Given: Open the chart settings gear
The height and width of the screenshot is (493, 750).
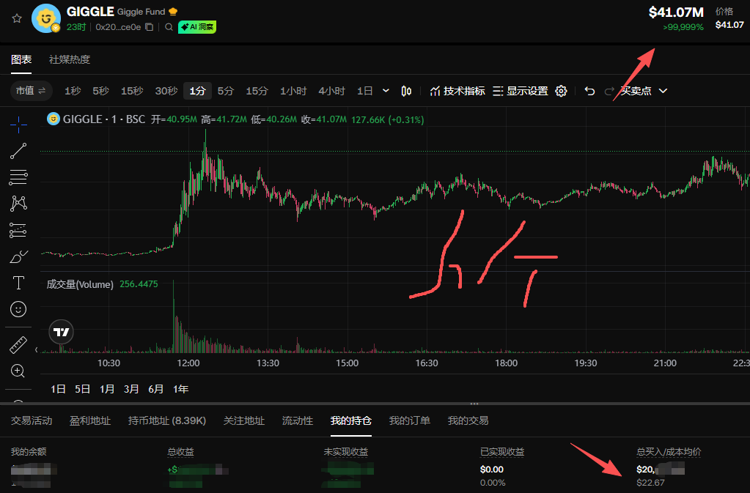Looking at the screenshot, I should tap(561, 91).
